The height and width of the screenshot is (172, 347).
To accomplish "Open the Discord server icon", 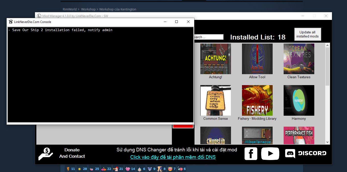I will [x=306, y=153].
